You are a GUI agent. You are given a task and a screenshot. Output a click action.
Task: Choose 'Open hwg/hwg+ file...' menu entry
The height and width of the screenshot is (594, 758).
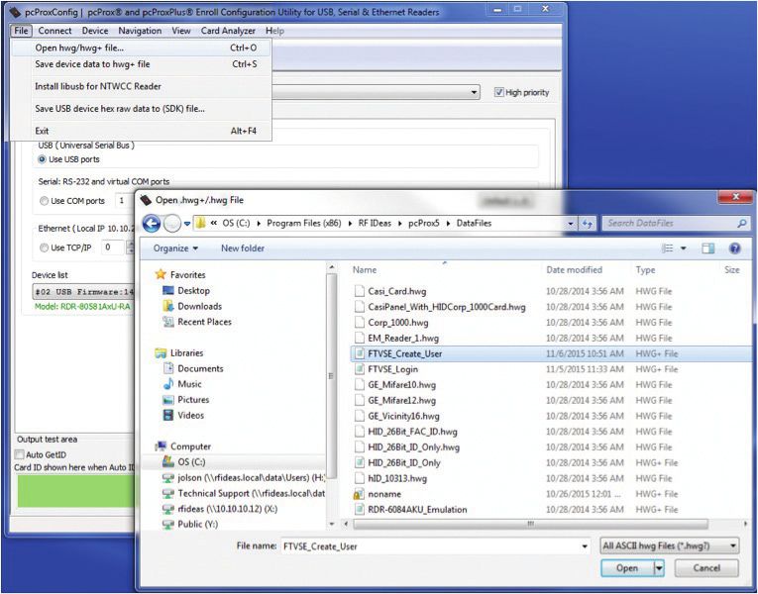click(140, 48)
